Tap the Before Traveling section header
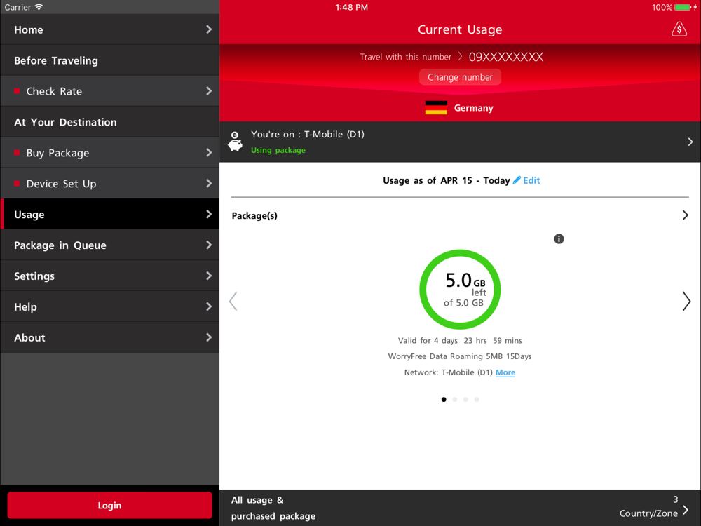 (x=109, y=60)
